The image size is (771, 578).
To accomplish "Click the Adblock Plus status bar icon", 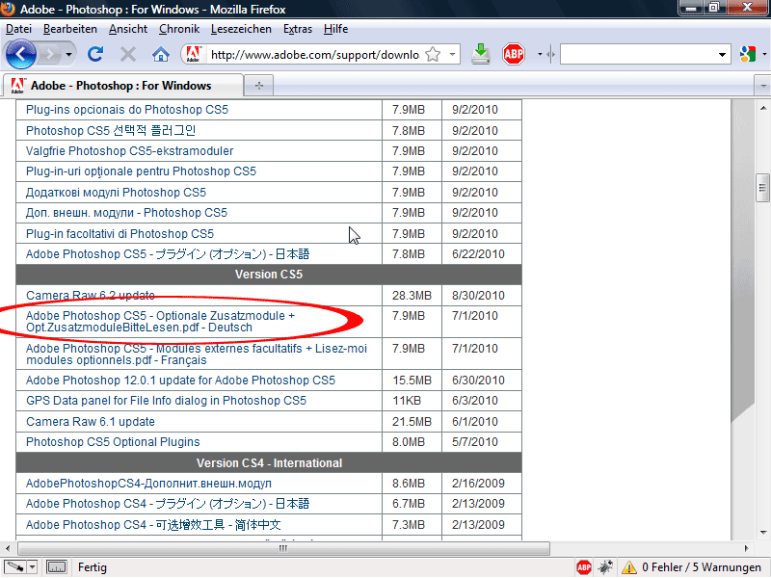I will (x=584, y=567).
